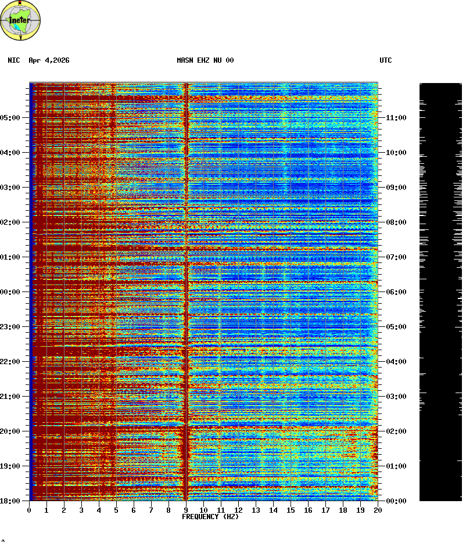This screenshot has width=466, height=547.
Task: Select the 03:00 mark on the left axis
Action: [10, 188]
